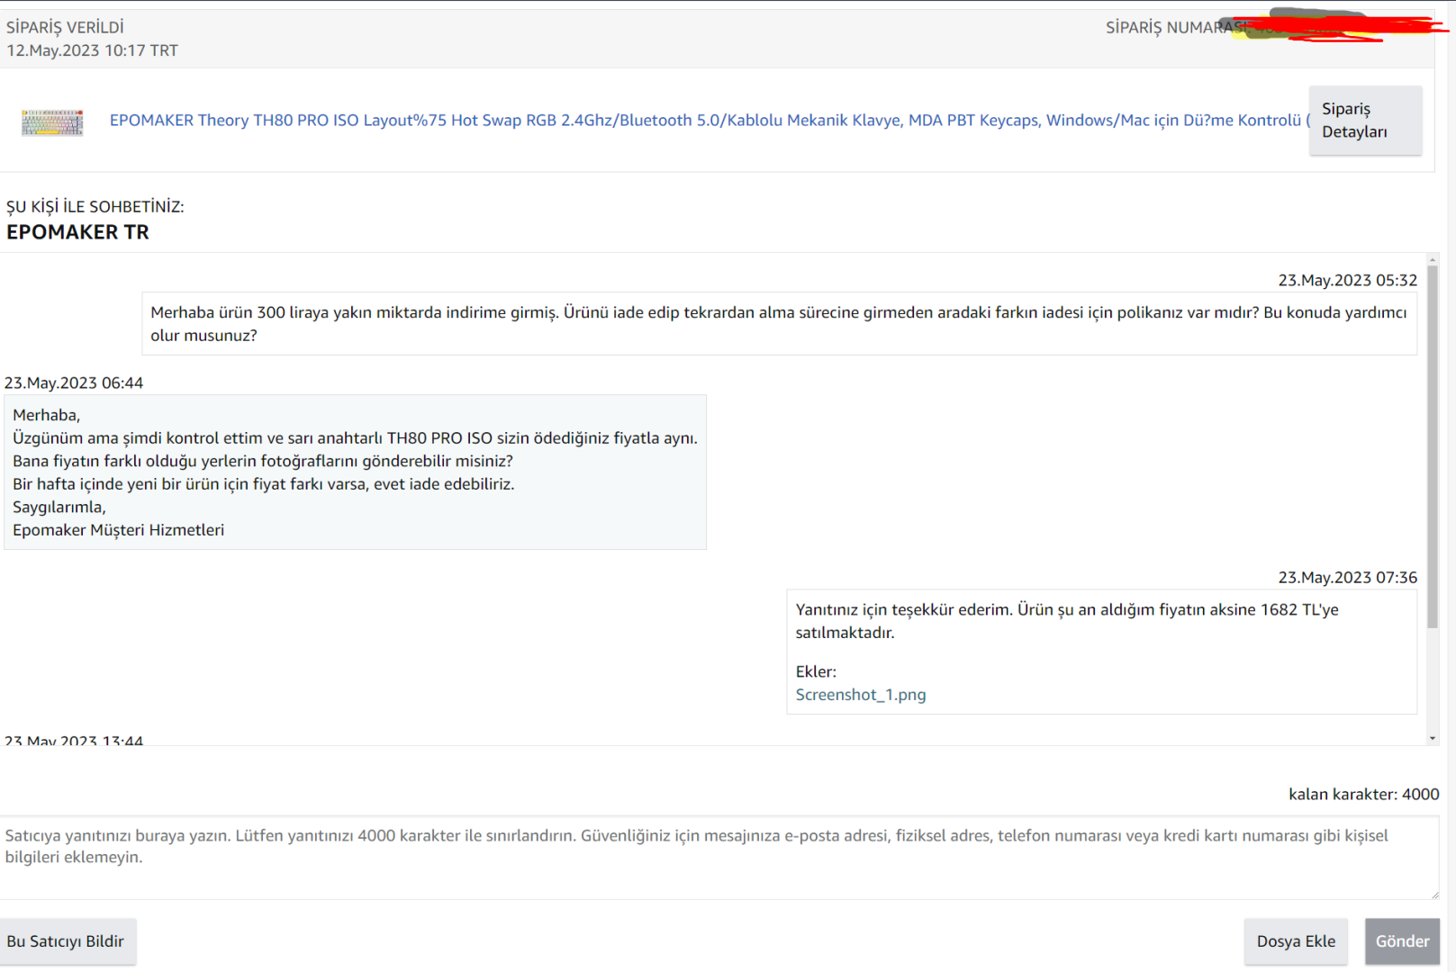Click the Dosya Ekle button
The height and width of the screenshot is (972, 1456).
coord(1296,941)
